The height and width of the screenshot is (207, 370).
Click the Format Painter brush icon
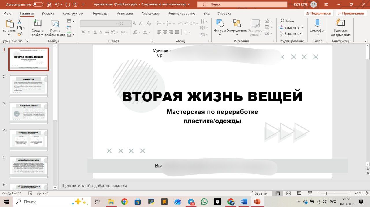19,34
